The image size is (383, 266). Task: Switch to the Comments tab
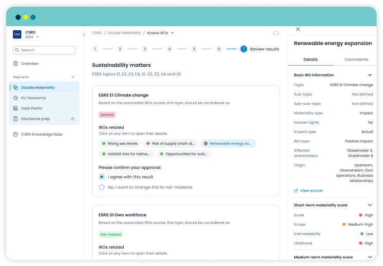[356, 60]
